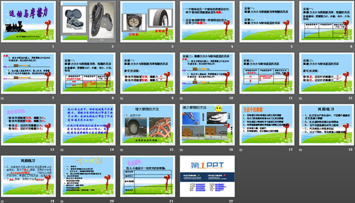Image resolution: width=355 pixels, height=203 pixels.
Task: Select slide 2 thumbnail showing shoe soles
Action: pyautogui.click(x=88, y=22)
